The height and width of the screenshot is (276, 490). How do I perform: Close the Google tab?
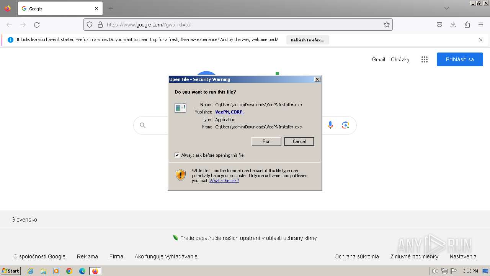point(96,8)
